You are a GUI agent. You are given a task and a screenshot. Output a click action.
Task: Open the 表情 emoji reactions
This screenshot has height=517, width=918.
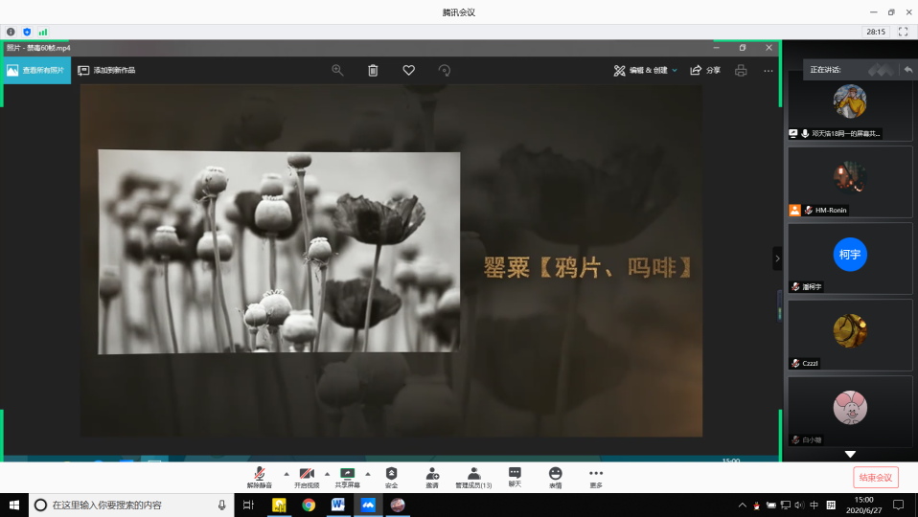coord(555,474)
